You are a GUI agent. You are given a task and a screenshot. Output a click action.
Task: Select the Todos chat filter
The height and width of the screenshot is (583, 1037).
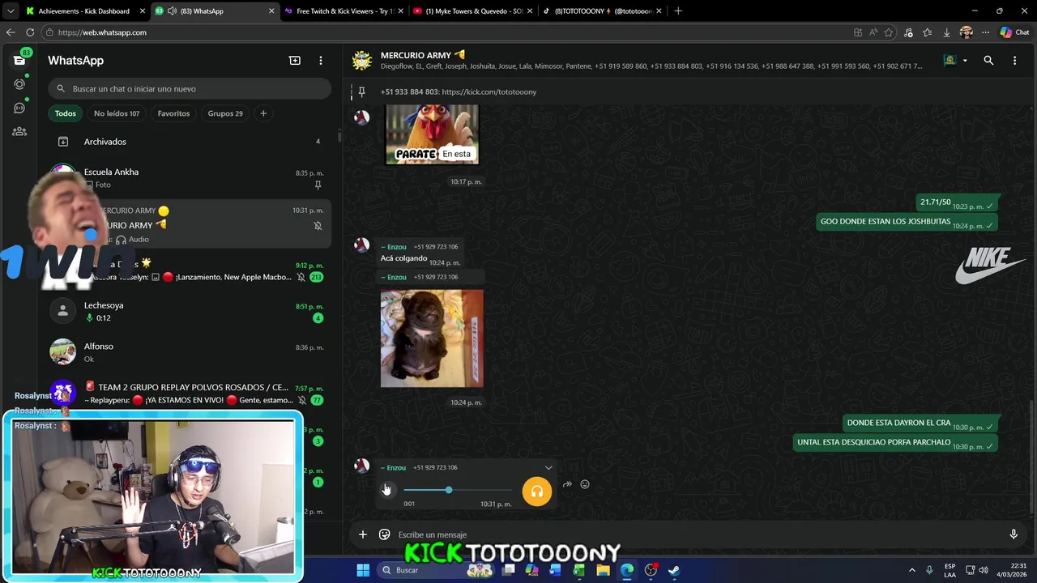pos(66,113)
